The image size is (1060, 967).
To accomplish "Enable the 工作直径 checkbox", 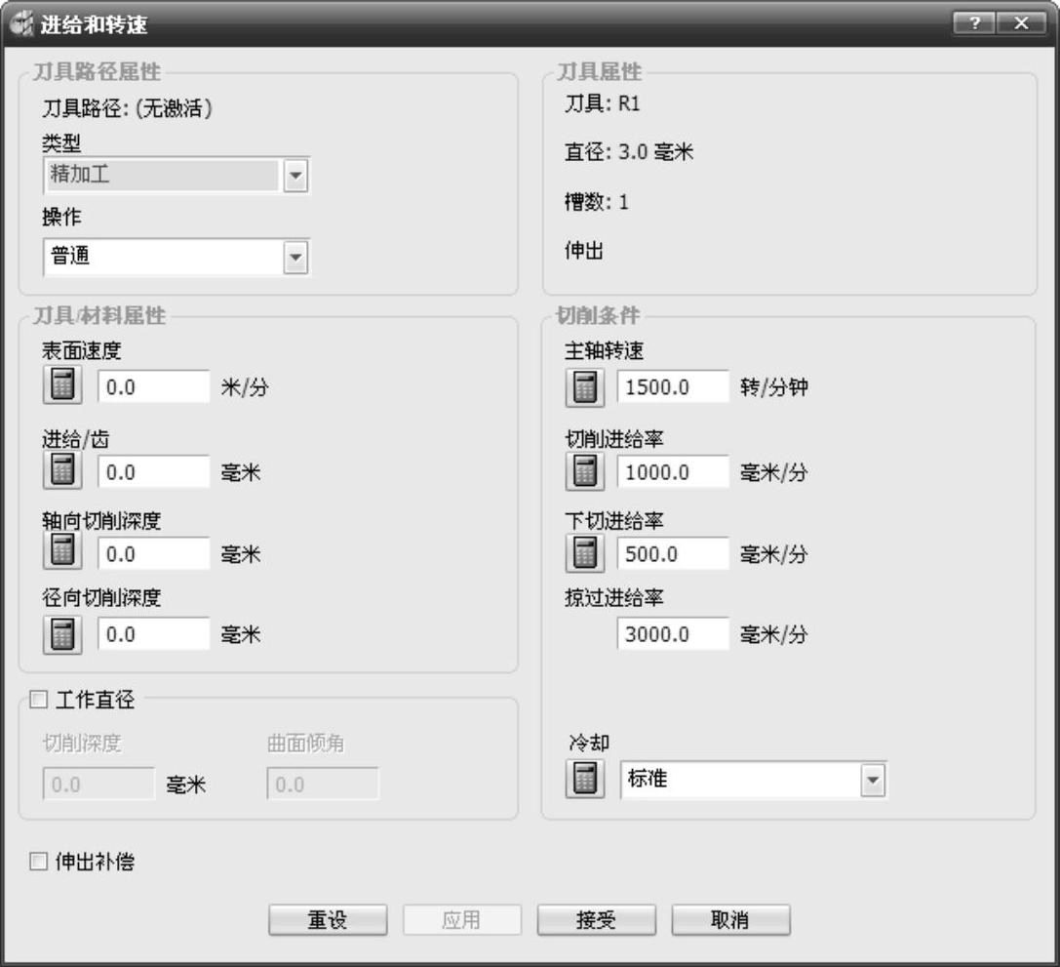I will point(39,700).
